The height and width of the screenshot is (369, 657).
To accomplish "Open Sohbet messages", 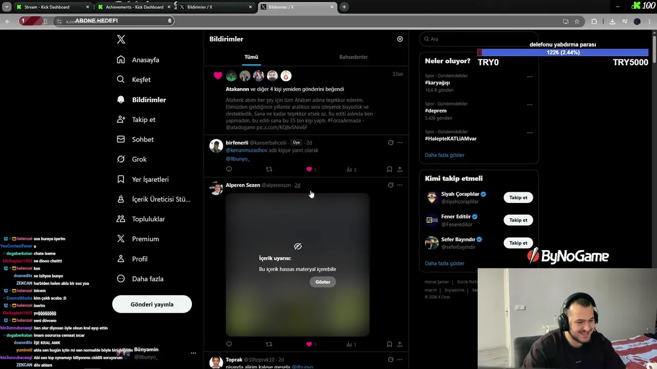I will [x=136, y=139].
